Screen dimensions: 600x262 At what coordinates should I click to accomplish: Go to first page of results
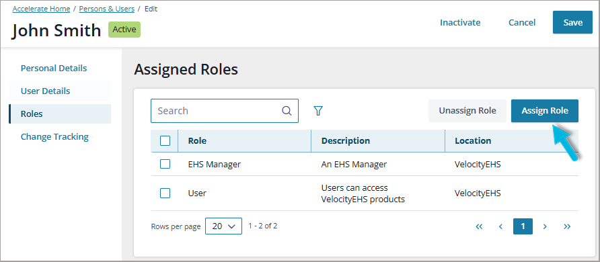479,226
